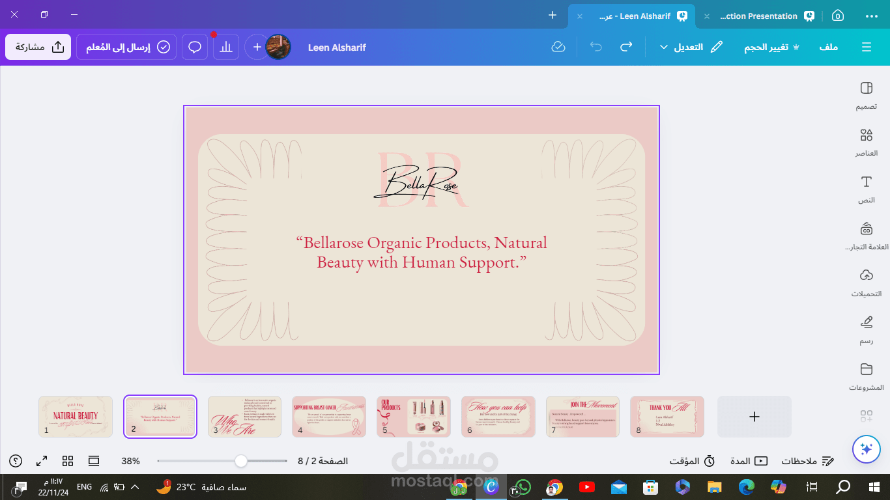The height and width of the screenshot is (500, 890).
Task: Select slide 1 Natural Beauty thumbnail
Action: (76, 417)
